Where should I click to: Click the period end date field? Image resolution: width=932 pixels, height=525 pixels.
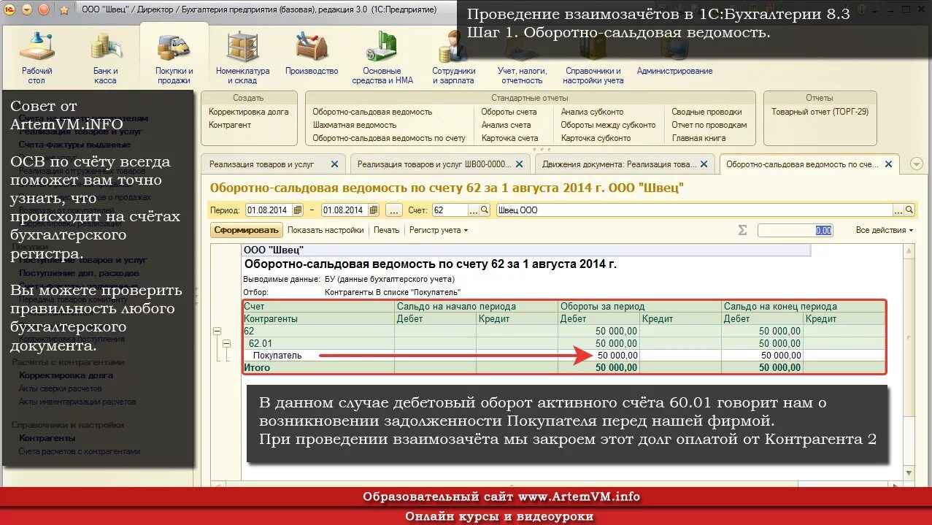344,210
